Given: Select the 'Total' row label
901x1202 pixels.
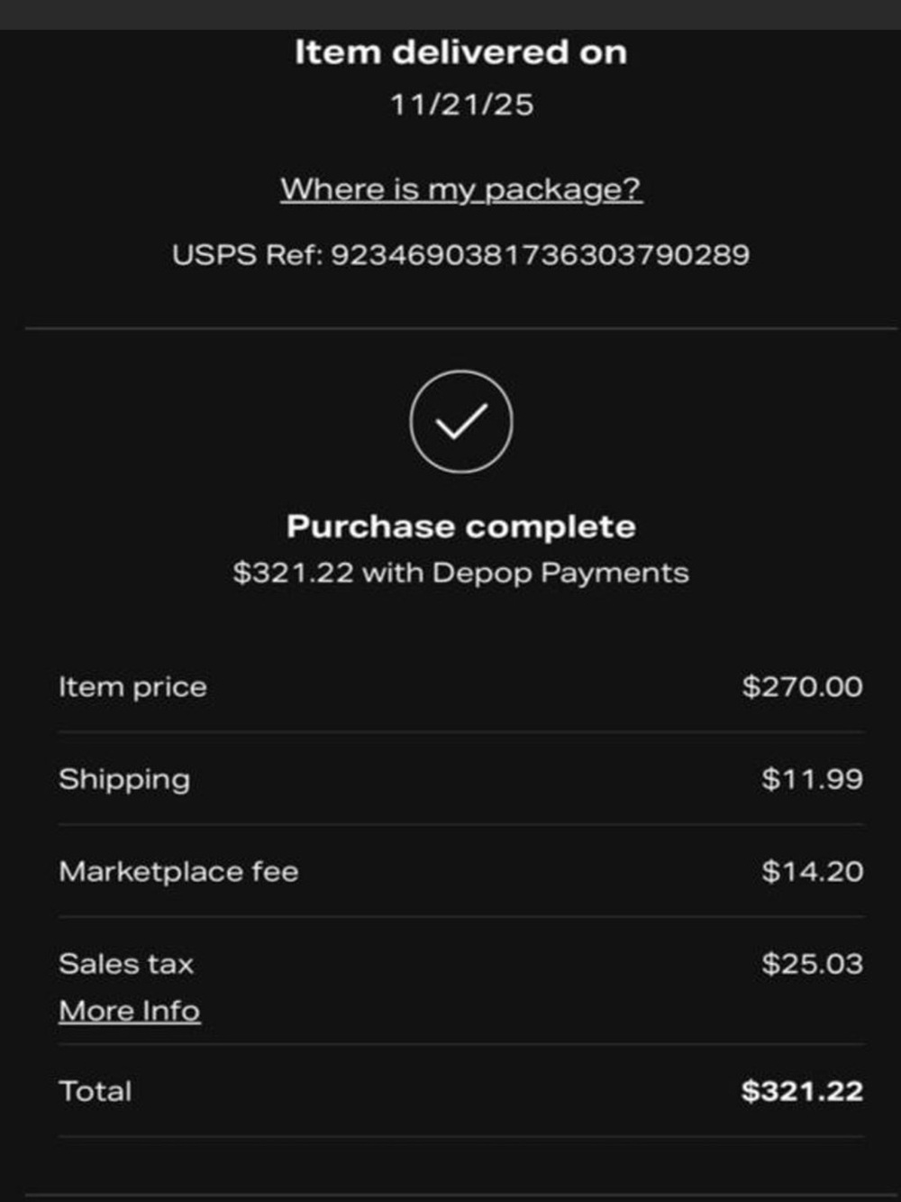Looking at the screenshot, I should pyautogui.click(x=96, y=1091).
